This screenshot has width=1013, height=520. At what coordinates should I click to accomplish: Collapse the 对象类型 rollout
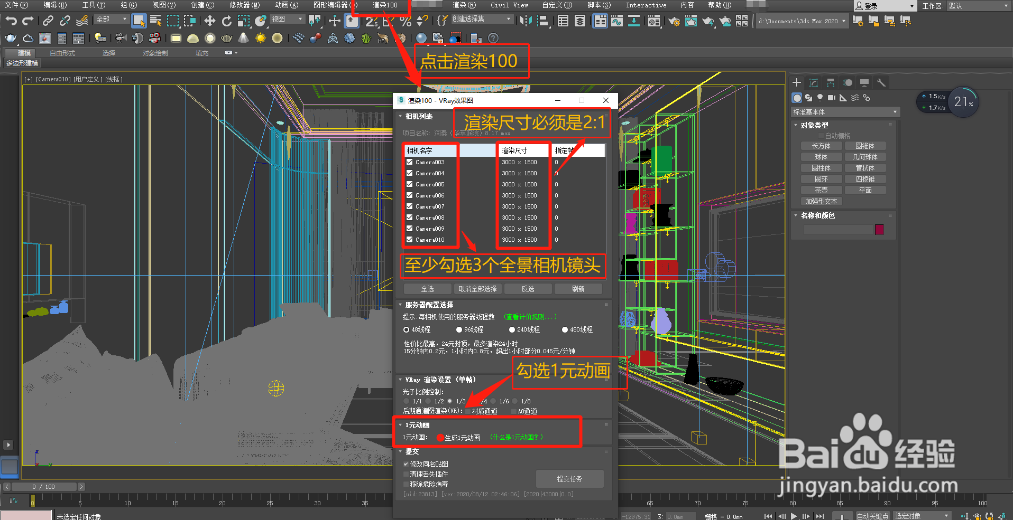click(x=796, y=126)
